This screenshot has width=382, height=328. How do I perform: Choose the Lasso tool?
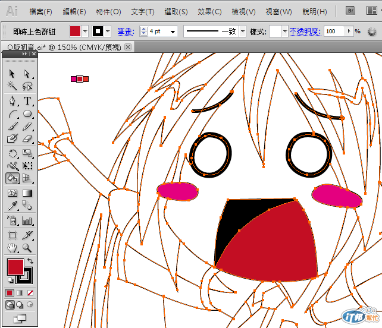point(27,86)
